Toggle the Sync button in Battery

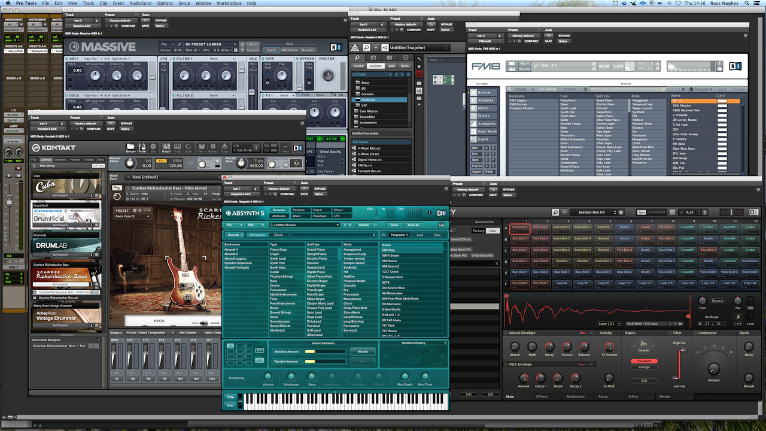[642, 213]
